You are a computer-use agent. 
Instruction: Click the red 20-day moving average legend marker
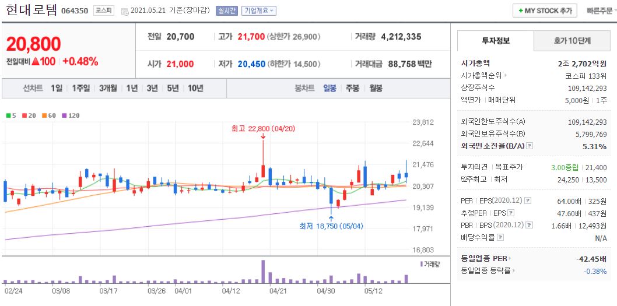point(24,115)
